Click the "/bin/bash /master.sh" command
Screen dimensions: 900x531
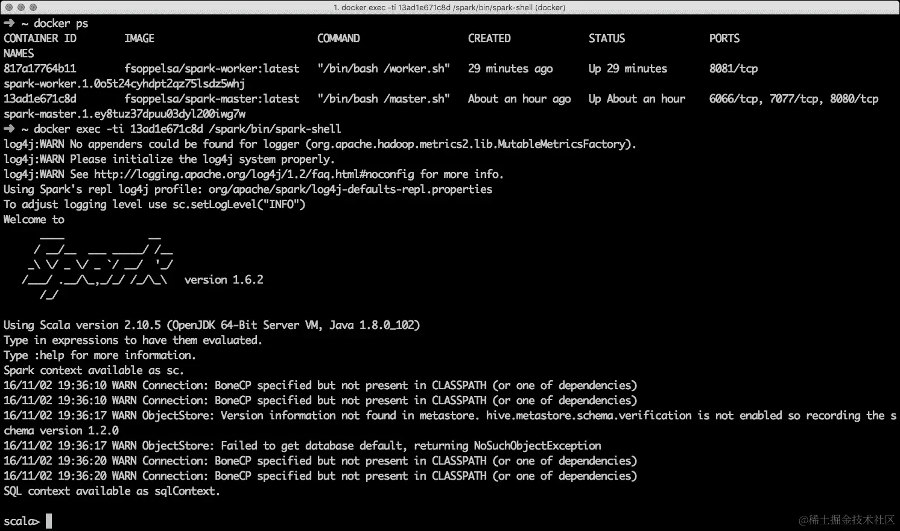click(x=384, y=98)
